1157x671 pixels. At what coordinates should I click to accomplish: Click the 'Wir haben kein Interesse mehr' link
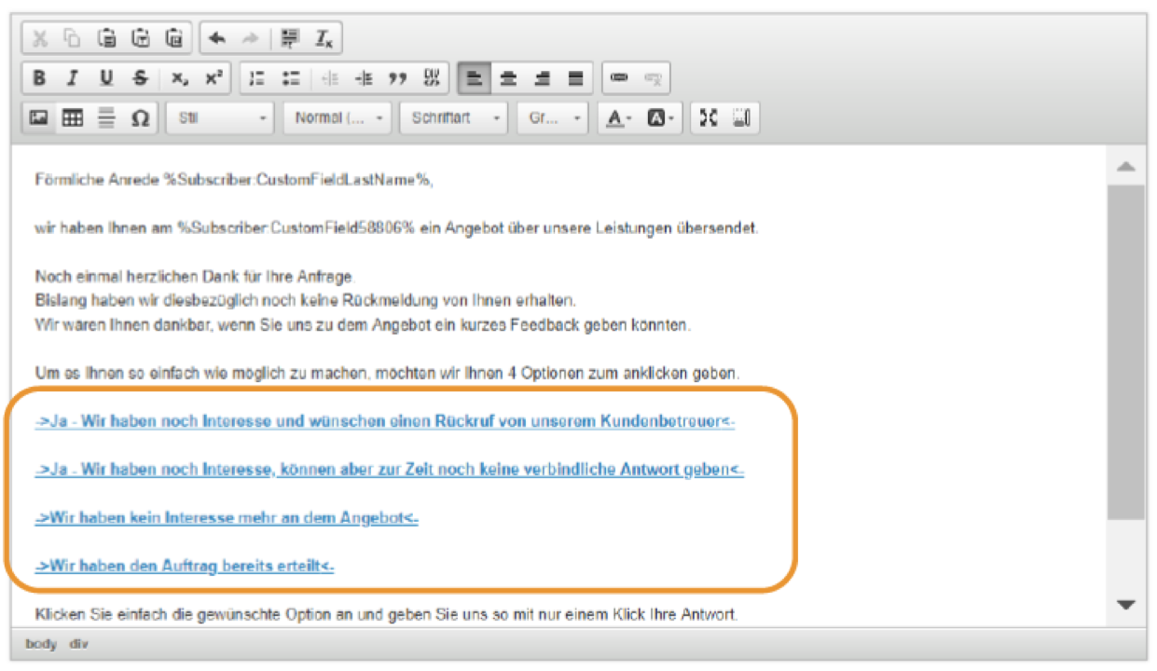coord(227,518)
